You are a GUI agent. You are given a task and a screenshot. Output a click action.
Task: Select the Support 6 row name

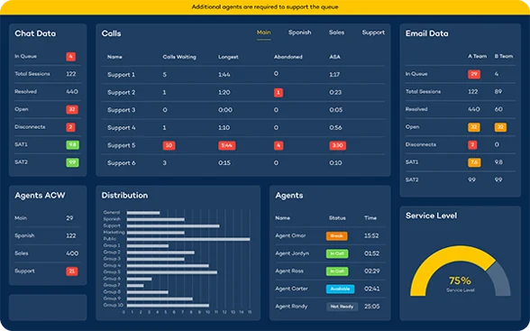(x=122, y=163)
